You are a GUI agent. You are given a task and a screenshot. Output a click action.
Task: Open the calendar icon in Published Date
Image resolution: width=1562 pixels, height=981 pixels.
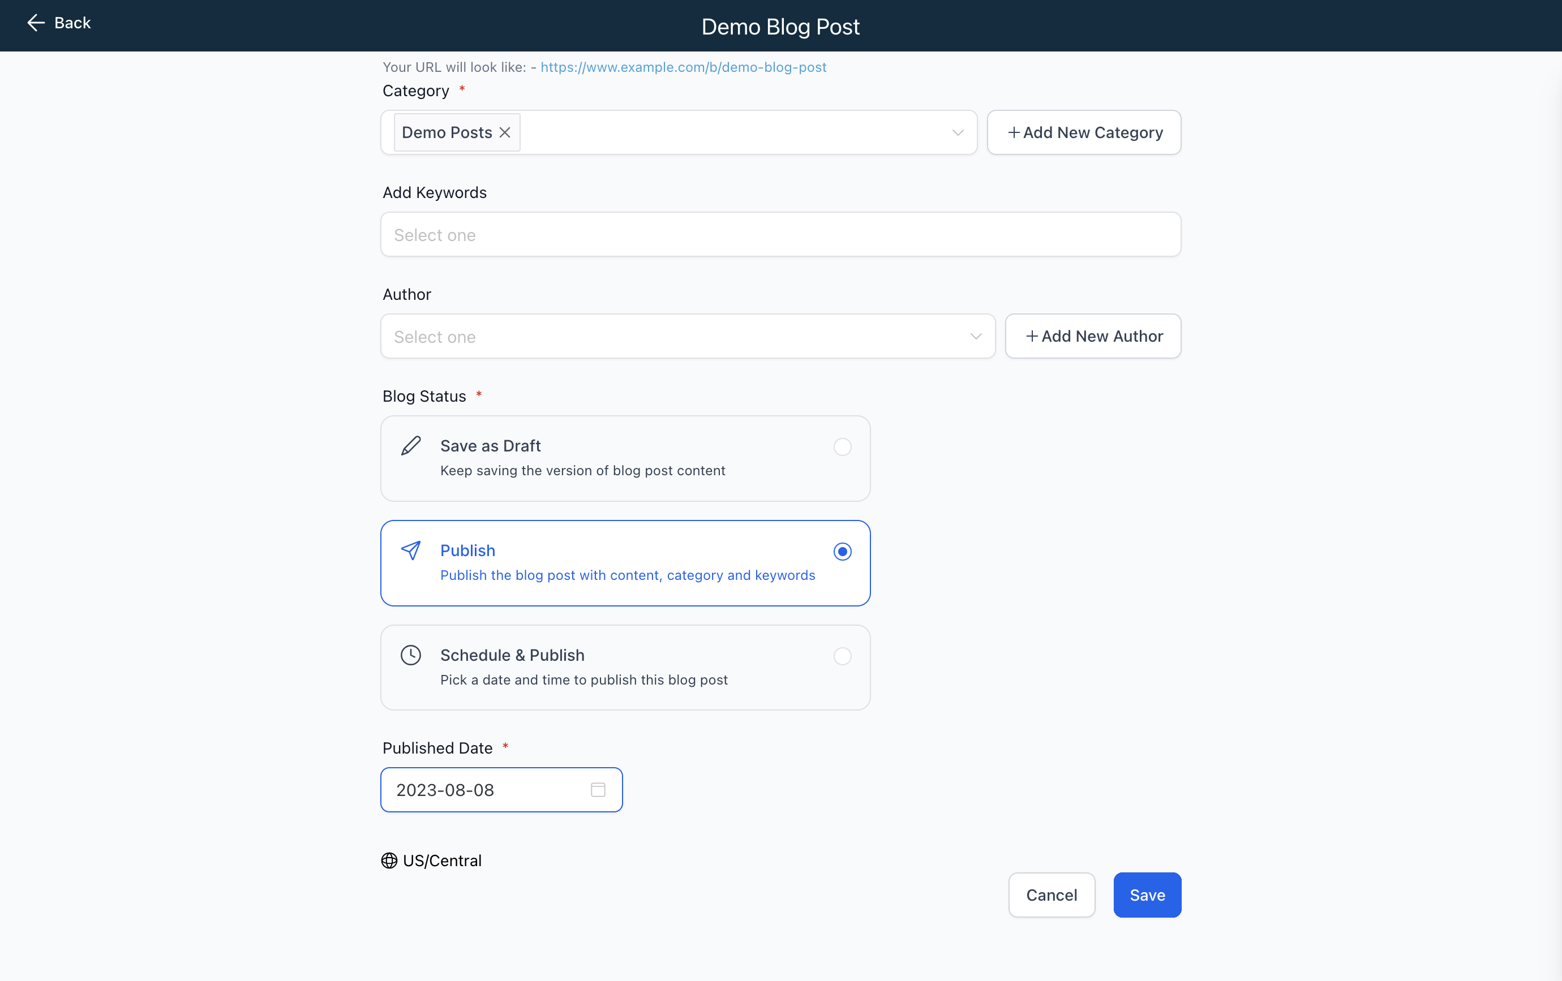pos(598,790)
